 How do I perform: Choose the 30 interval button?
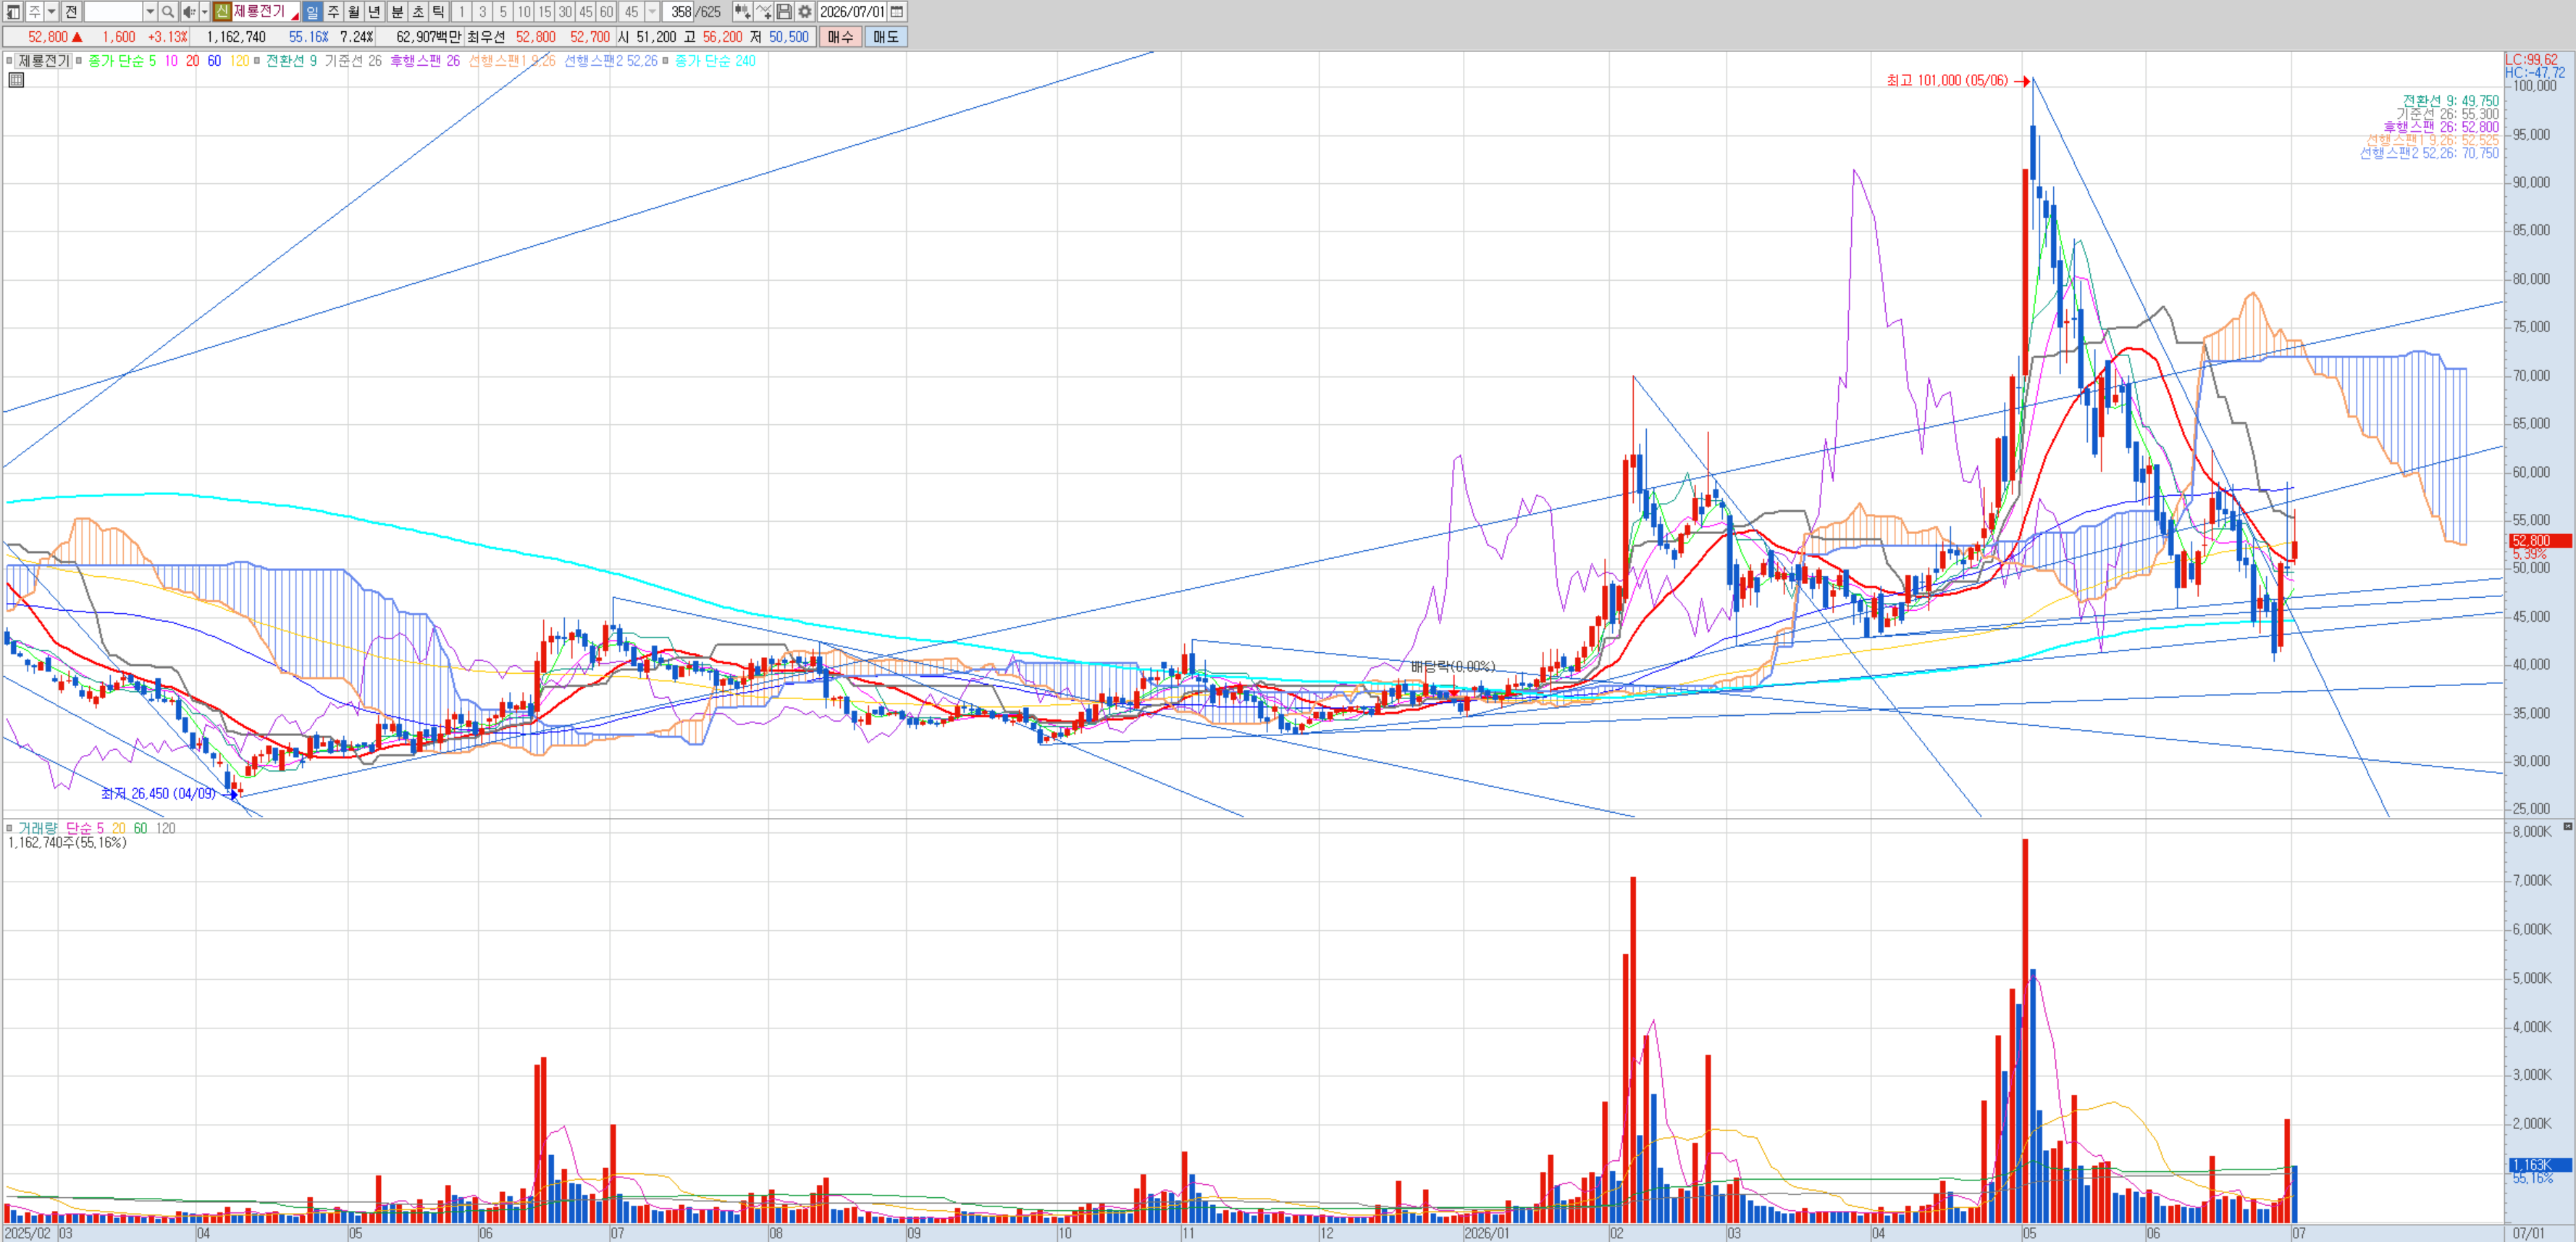tap(566, 12)
